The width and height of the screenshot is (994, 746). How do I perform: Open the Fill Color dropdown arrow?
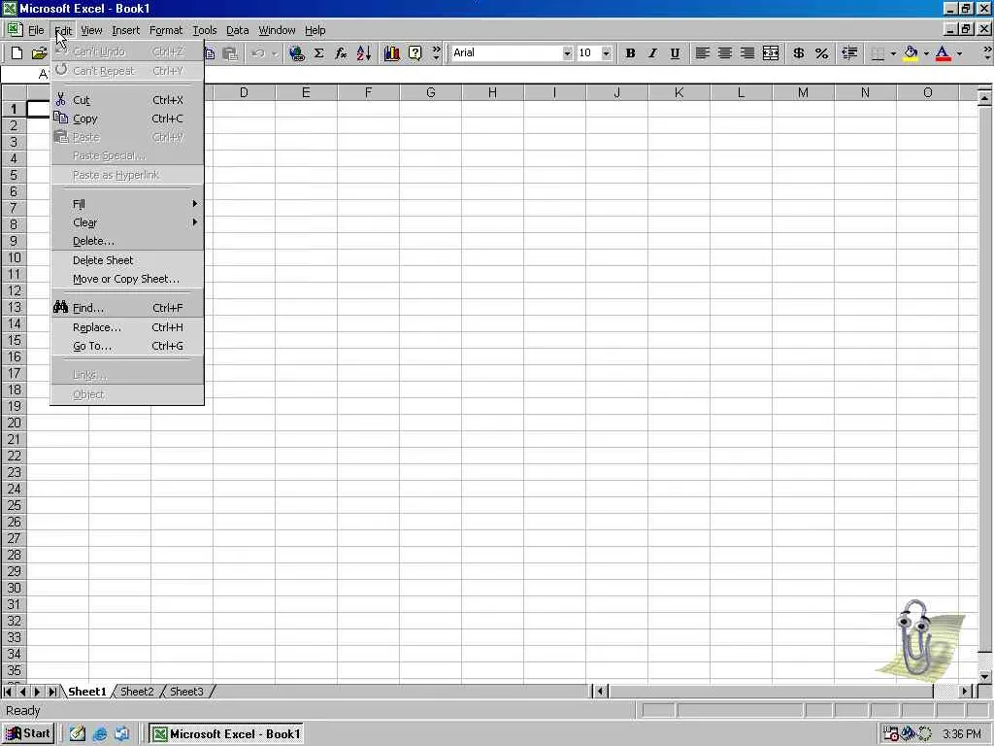(926, 53)
